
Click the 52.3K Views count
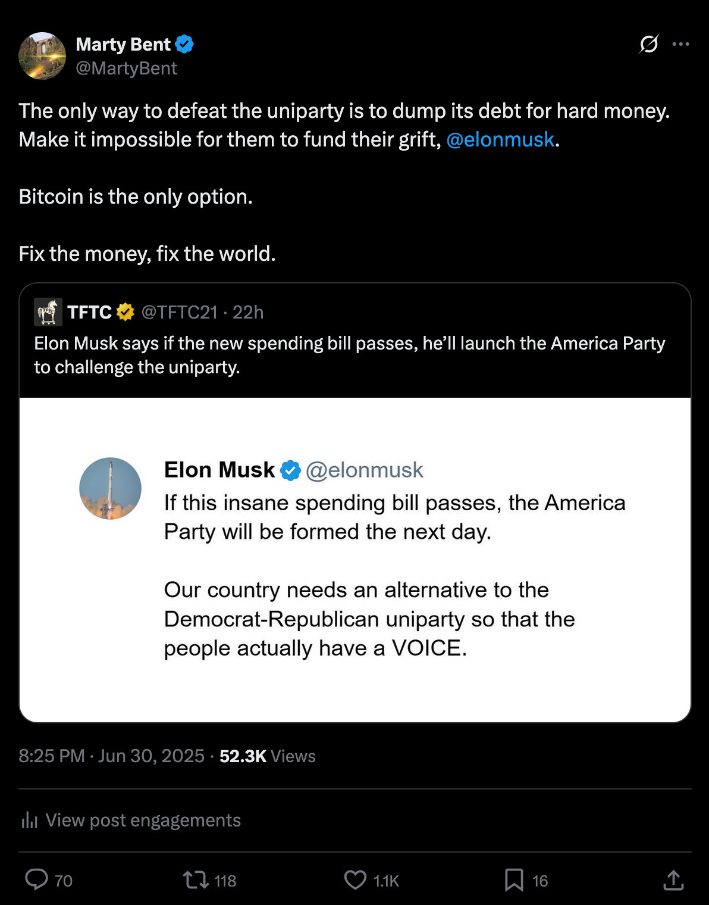(268, 756)
